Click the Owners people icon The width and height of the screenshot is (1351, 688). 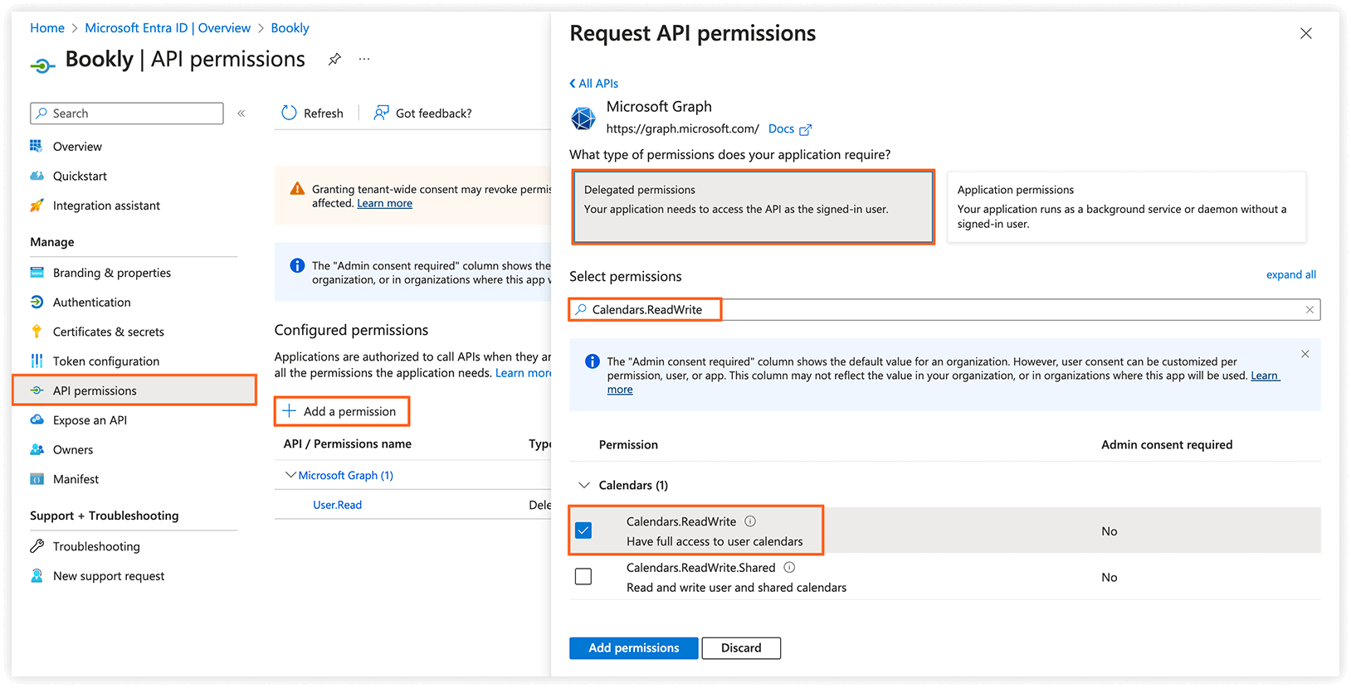[37, 449]
